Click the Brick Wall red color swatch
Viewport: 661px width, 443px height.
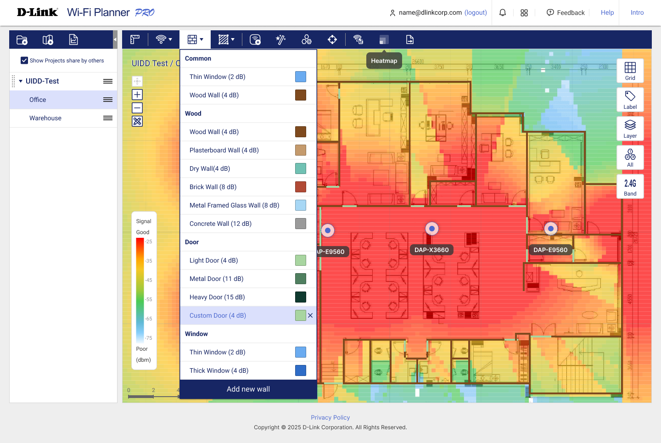(301, 187)
